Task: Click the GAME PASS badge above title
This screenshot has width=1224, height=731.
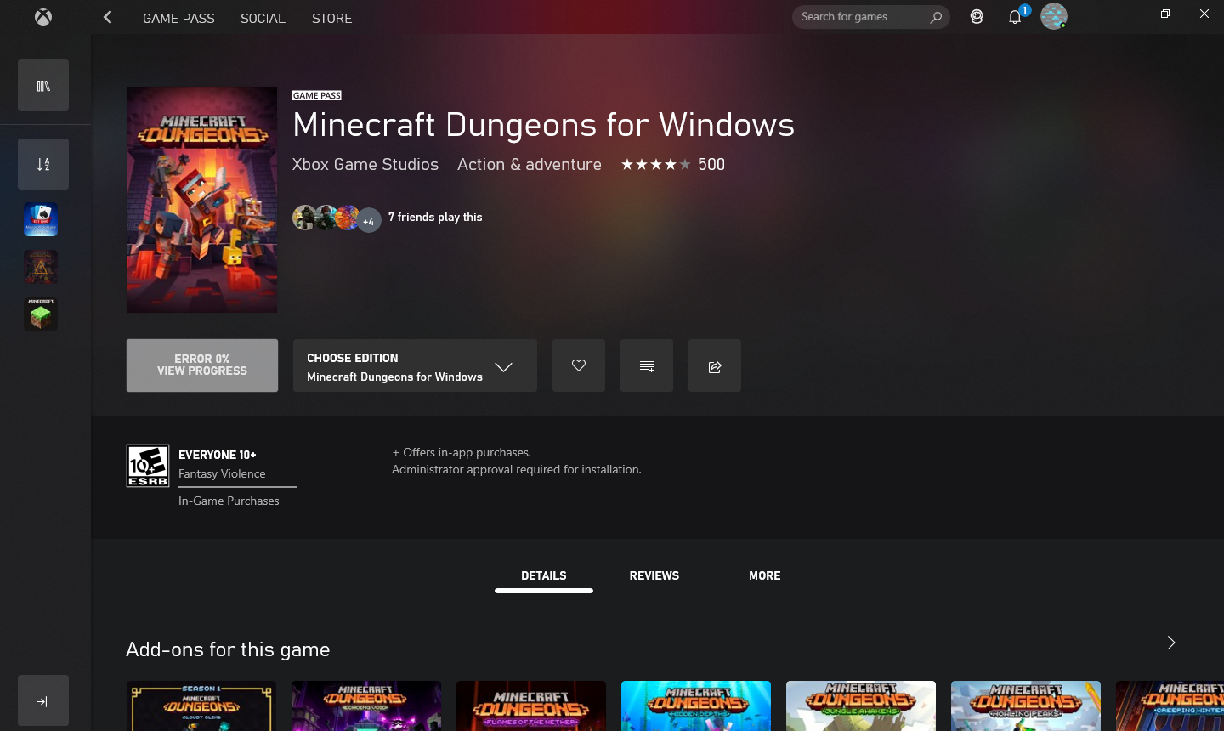Action: tap(317, 96)
